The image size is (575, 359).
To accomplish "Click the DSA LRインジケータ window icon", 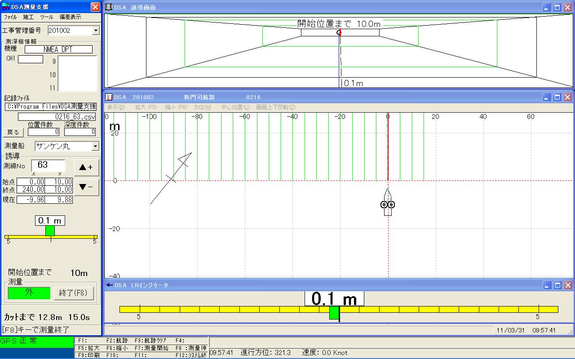I will [x=109, y=285].
